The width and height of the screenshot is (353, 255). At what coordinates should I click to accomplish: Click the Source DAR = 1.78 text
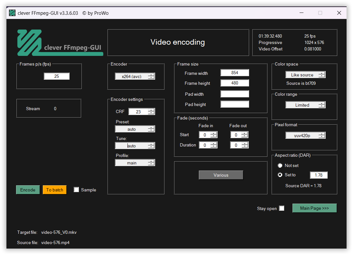[x=303, y=186]
